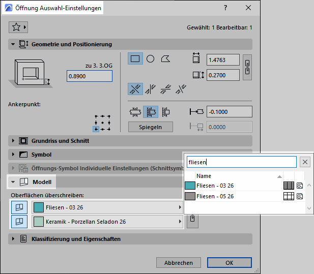The height and width of the screenshot is (274, 314).
Task: Choose third opening orientation option
Action: [x=165, y=89]
